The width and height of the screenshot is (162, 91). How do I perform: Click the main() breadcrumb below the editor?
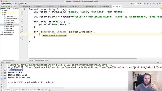(x=31, y=60)
